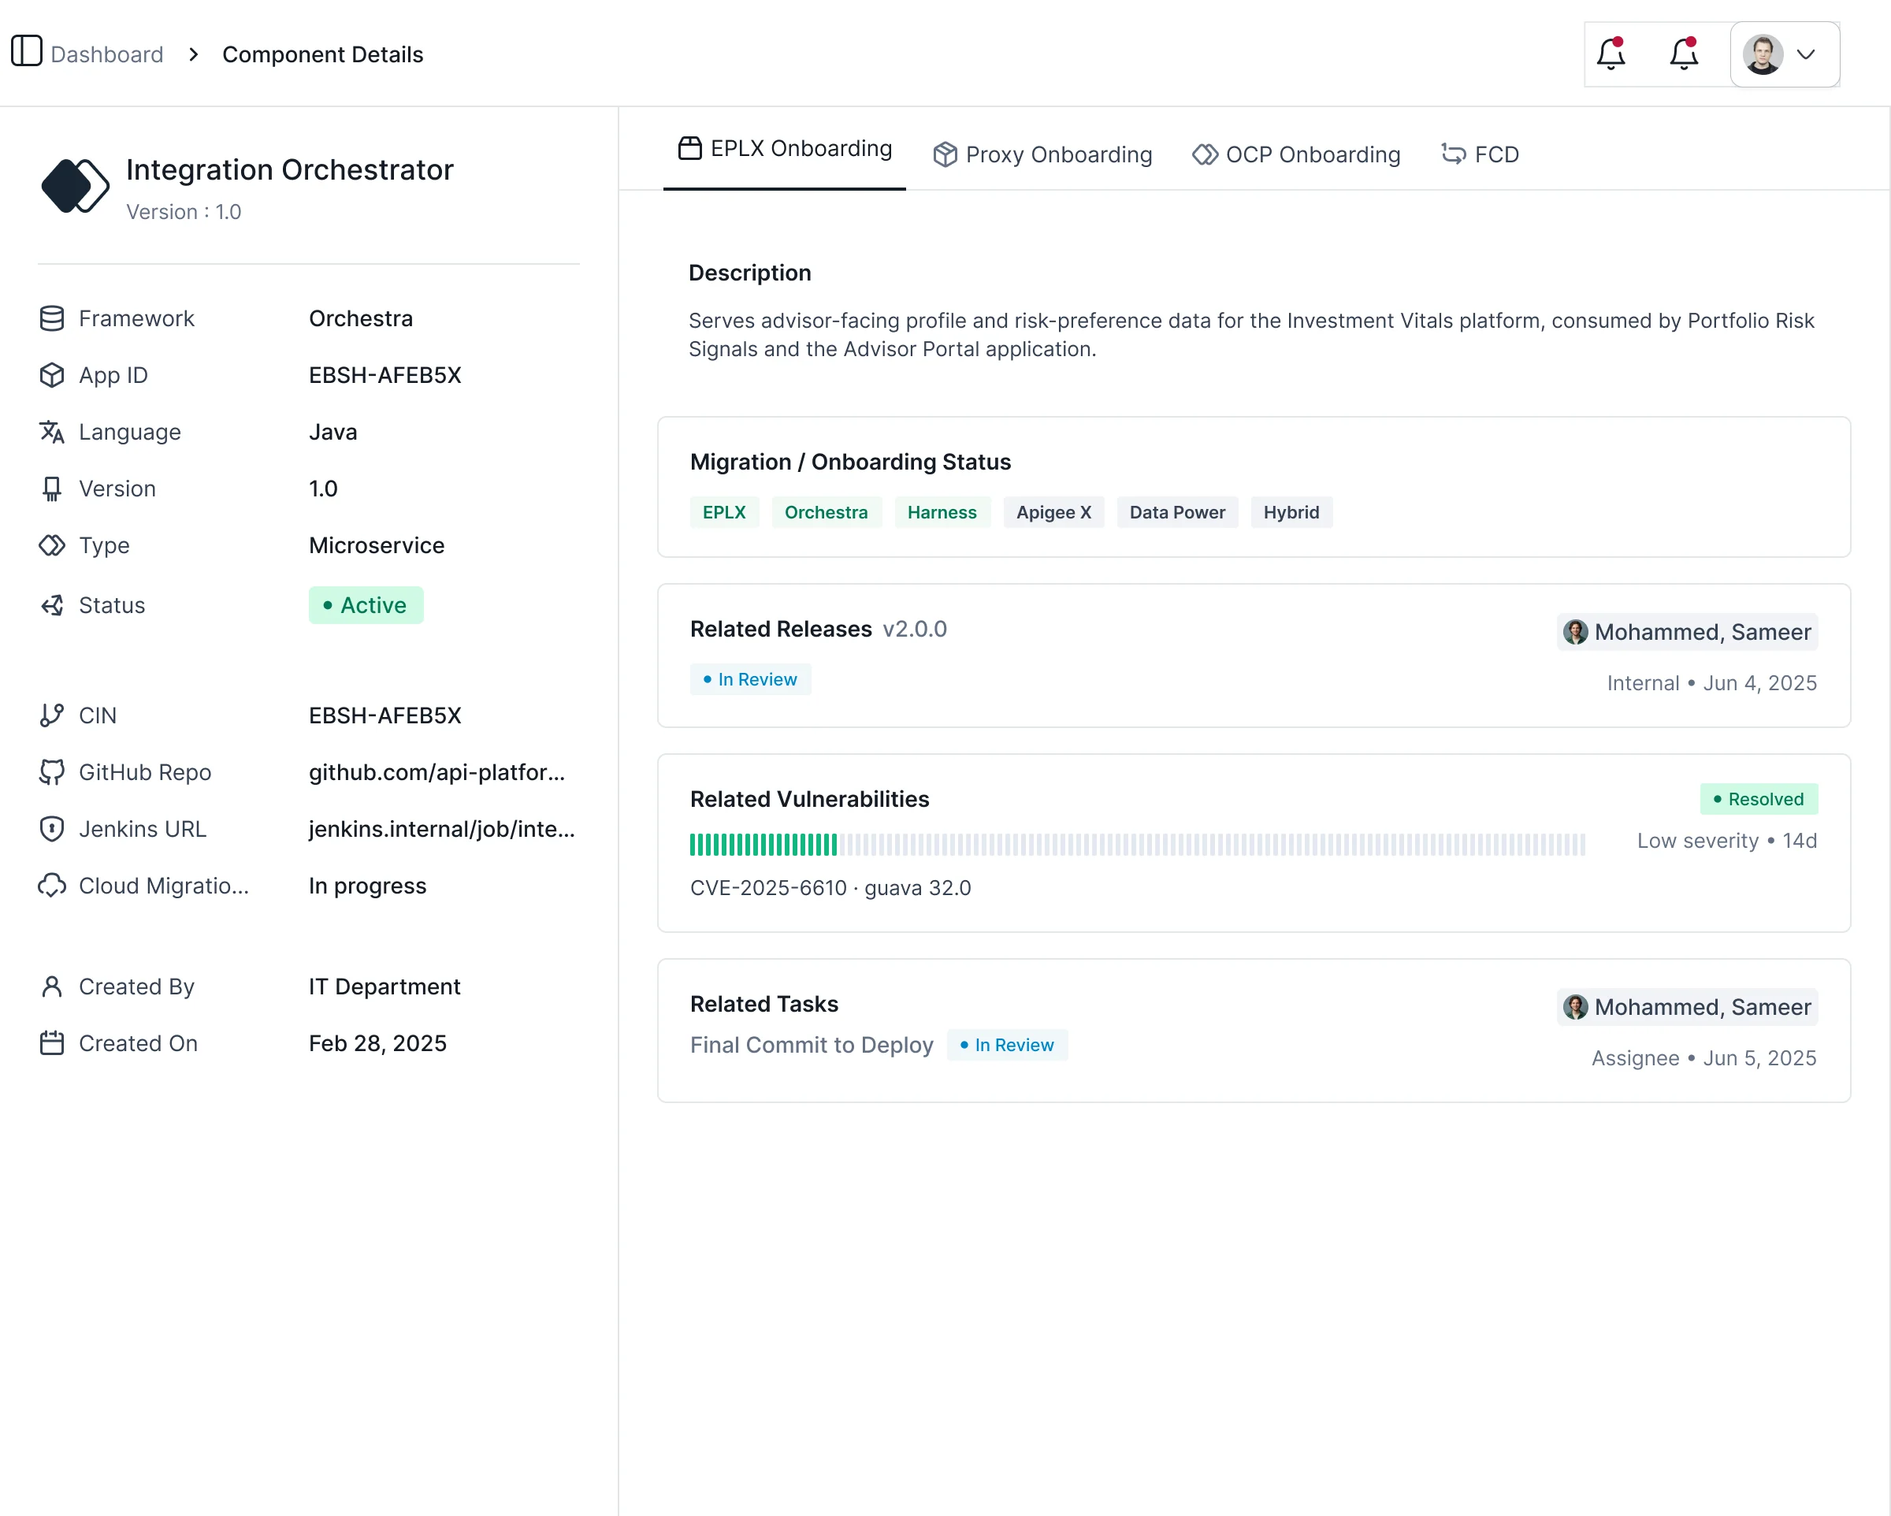Click the vulnerabilities progress bar
The height and width of the screenshot is (1516, 1891).
pyautogui.click(x=1138, y=845)
